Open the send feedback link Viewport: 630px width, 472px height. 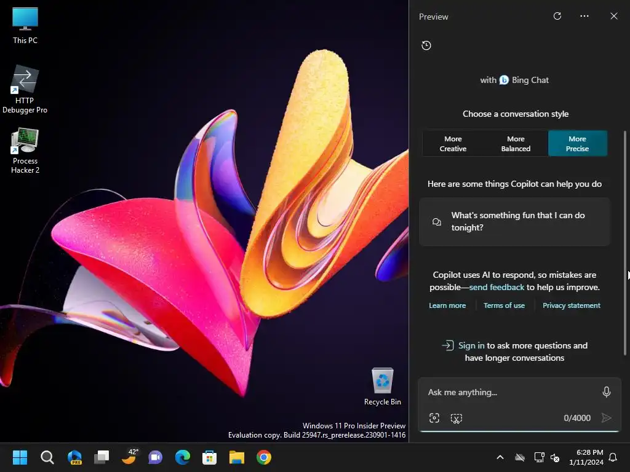pos(496,288)
